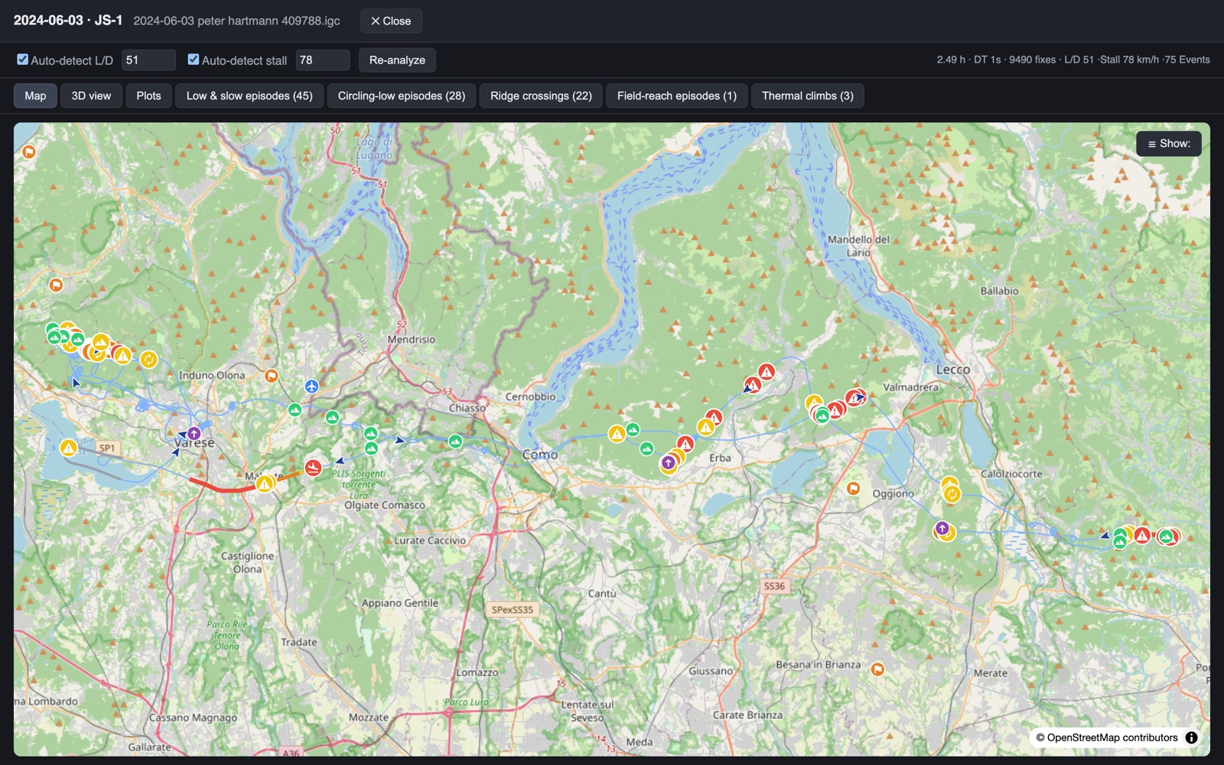Click the red warning marker left of Valmadrera
This screenshot has width=1224, height=765.
(x=853, y=399)
